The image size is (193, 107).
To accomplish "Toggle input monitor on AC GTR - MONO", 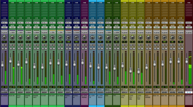I will 83,45.
